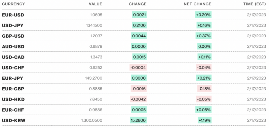Sort by the NET CHANGE column header
Viewport: 269px width, 128px height.
tap(197, 4)
